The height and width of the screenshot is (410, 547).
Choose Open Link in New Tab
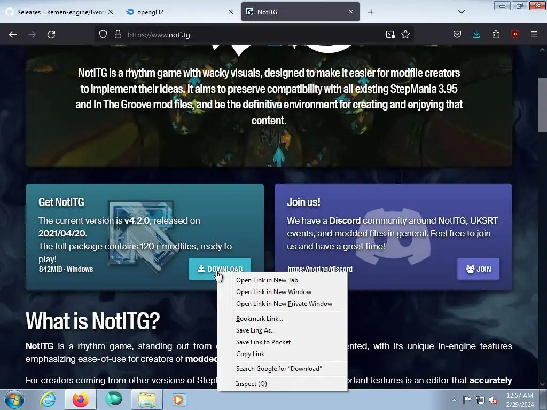coord(282,280)
